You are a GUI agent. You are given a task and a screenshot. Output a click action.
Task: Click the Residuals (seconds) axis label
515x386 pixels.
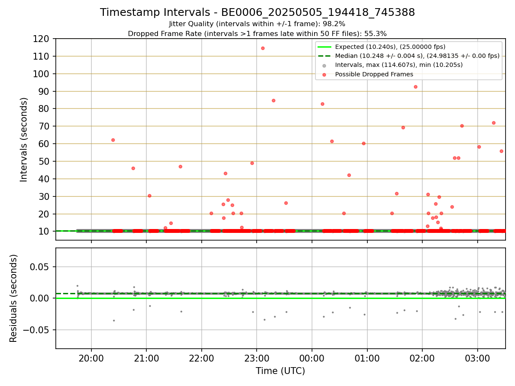(14, 298)
